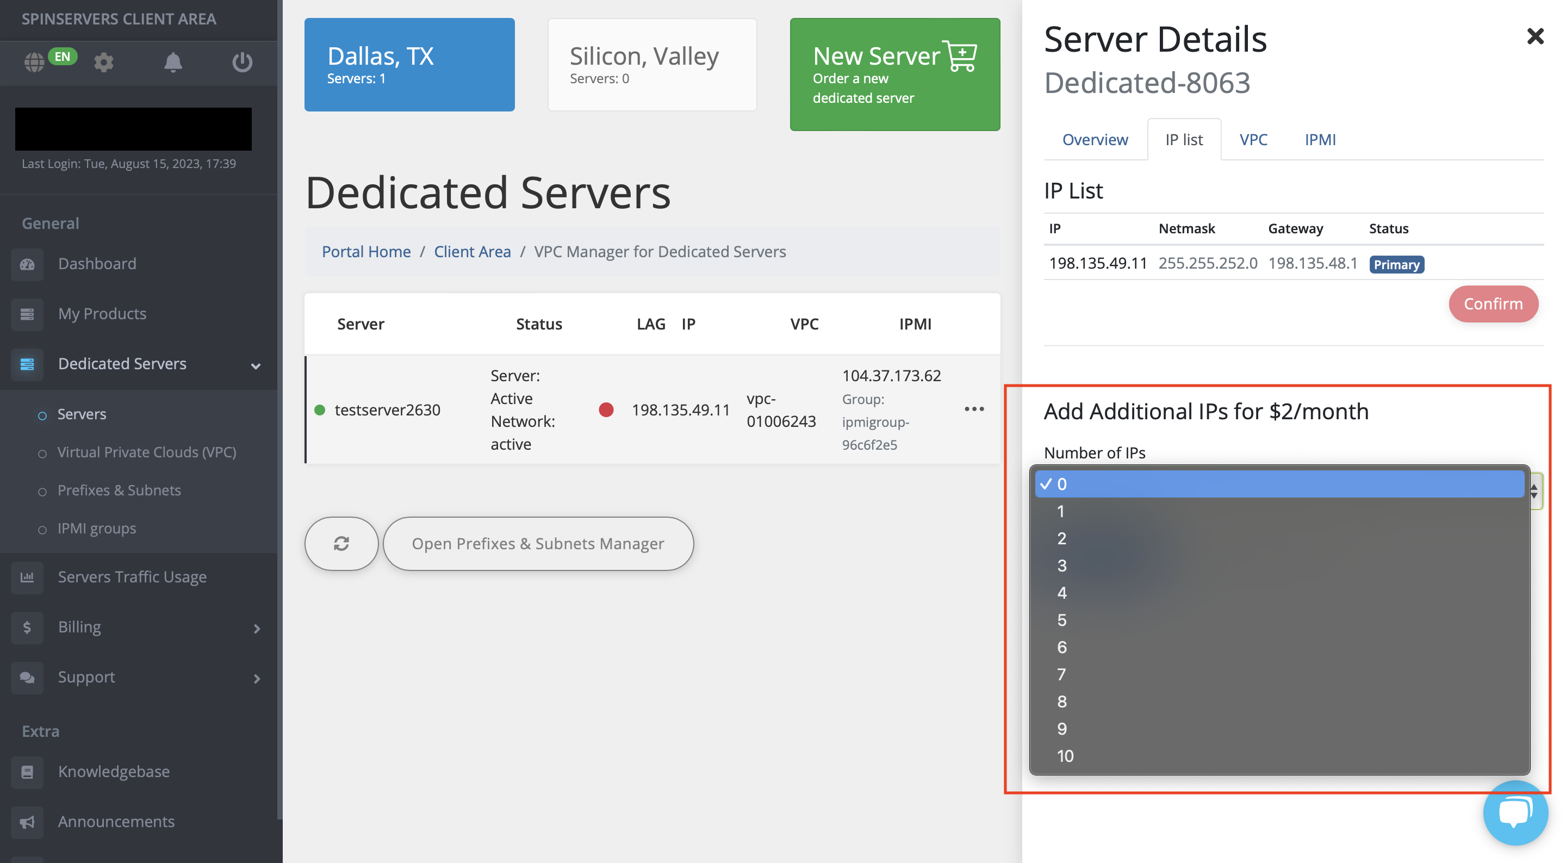Follow the Portal Home breadcrumb link
This screenshot has height=863, width=1566.
(x=366, y=252)
